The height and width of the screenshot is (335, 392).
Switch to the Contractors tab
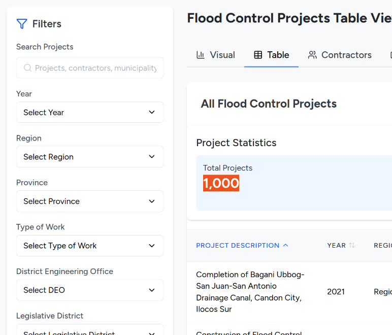point(346,55)
